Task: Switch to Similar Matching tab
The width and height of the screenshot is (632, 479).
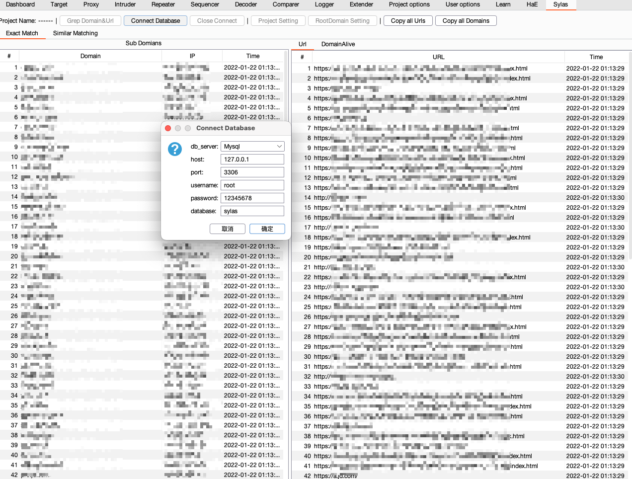Action: pos(76,33)
